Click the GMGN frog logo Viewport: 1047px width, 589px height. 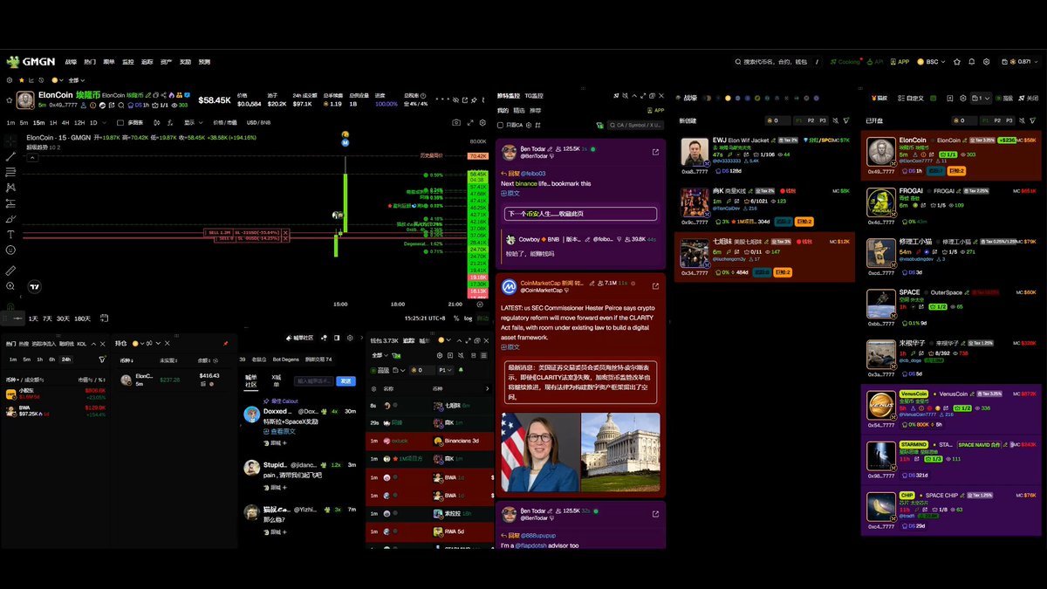point(13,62)
